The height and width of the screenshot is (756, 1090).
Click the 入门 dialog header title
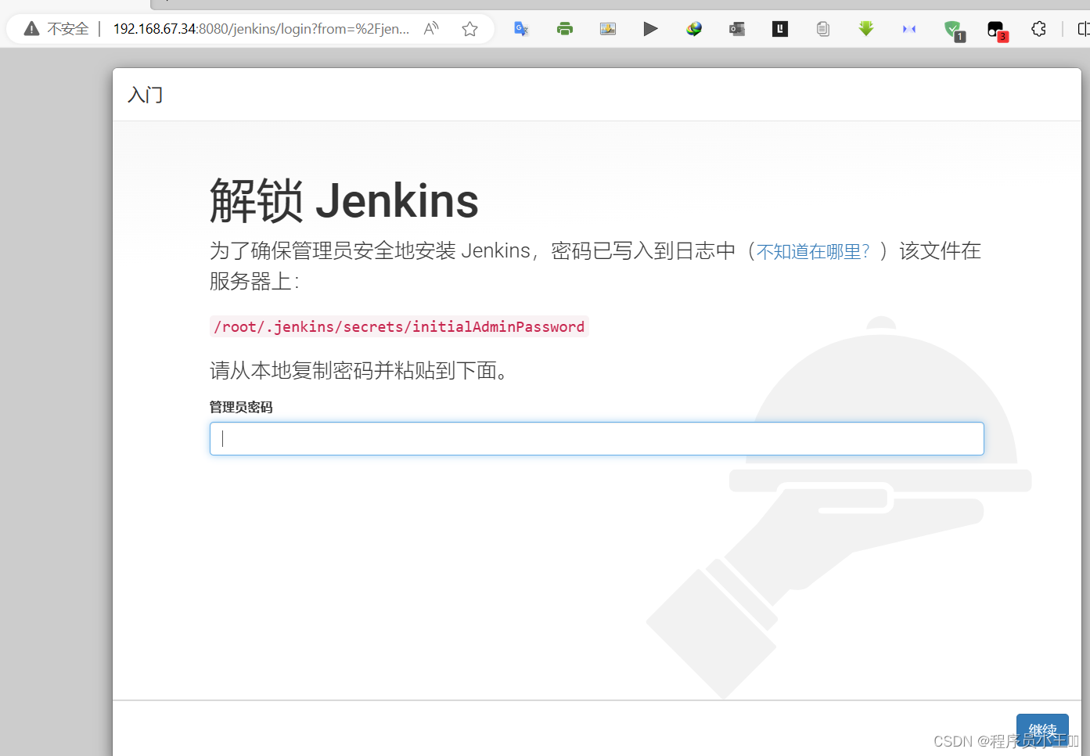146,95
